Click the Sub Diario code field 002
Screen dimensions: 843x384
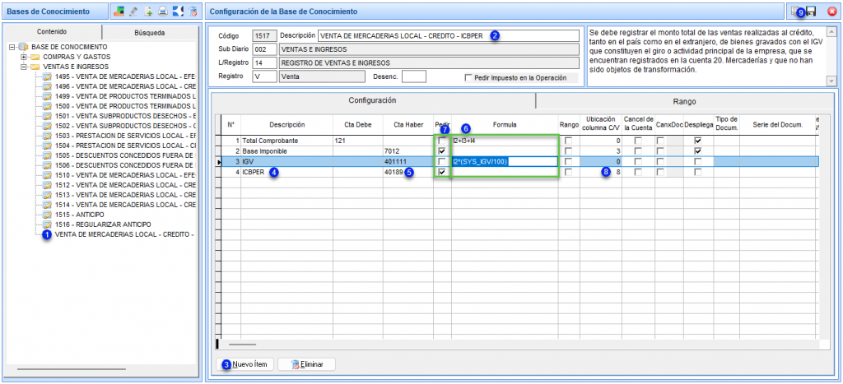[264, 49]
